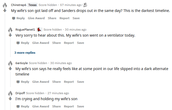Upvote 6ar6oyle's comment flame icon
The image size is (172, 110).
pos(10,63)
